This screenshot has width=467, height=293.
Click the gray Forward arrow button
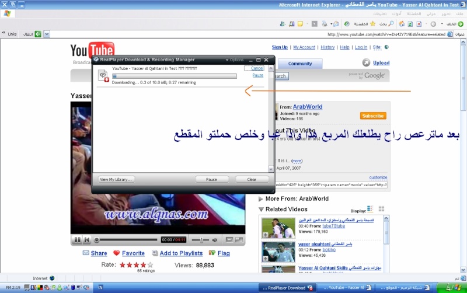[x=433, y=24]
